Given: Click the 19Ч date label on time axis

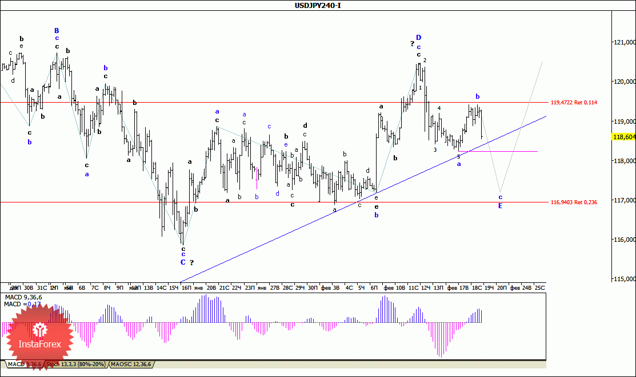Looking at the screenshot, I should [490, 287].
